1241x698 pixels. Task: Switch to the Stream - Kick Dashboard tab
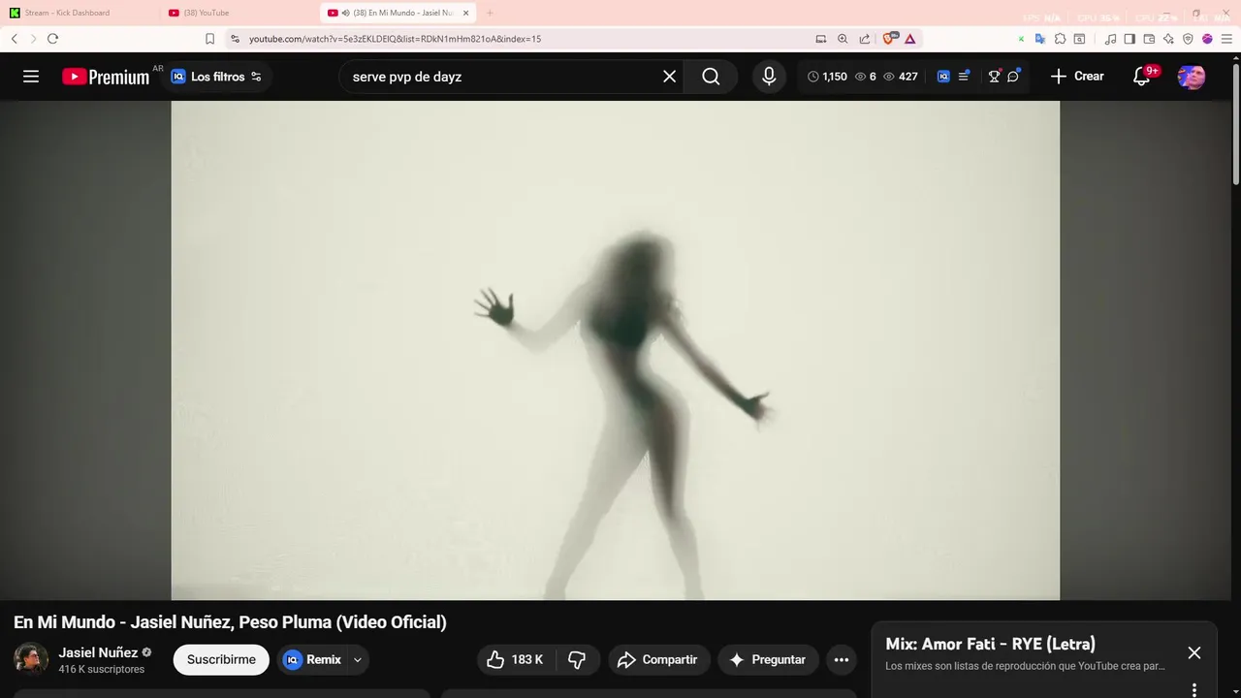click(81, 13)
